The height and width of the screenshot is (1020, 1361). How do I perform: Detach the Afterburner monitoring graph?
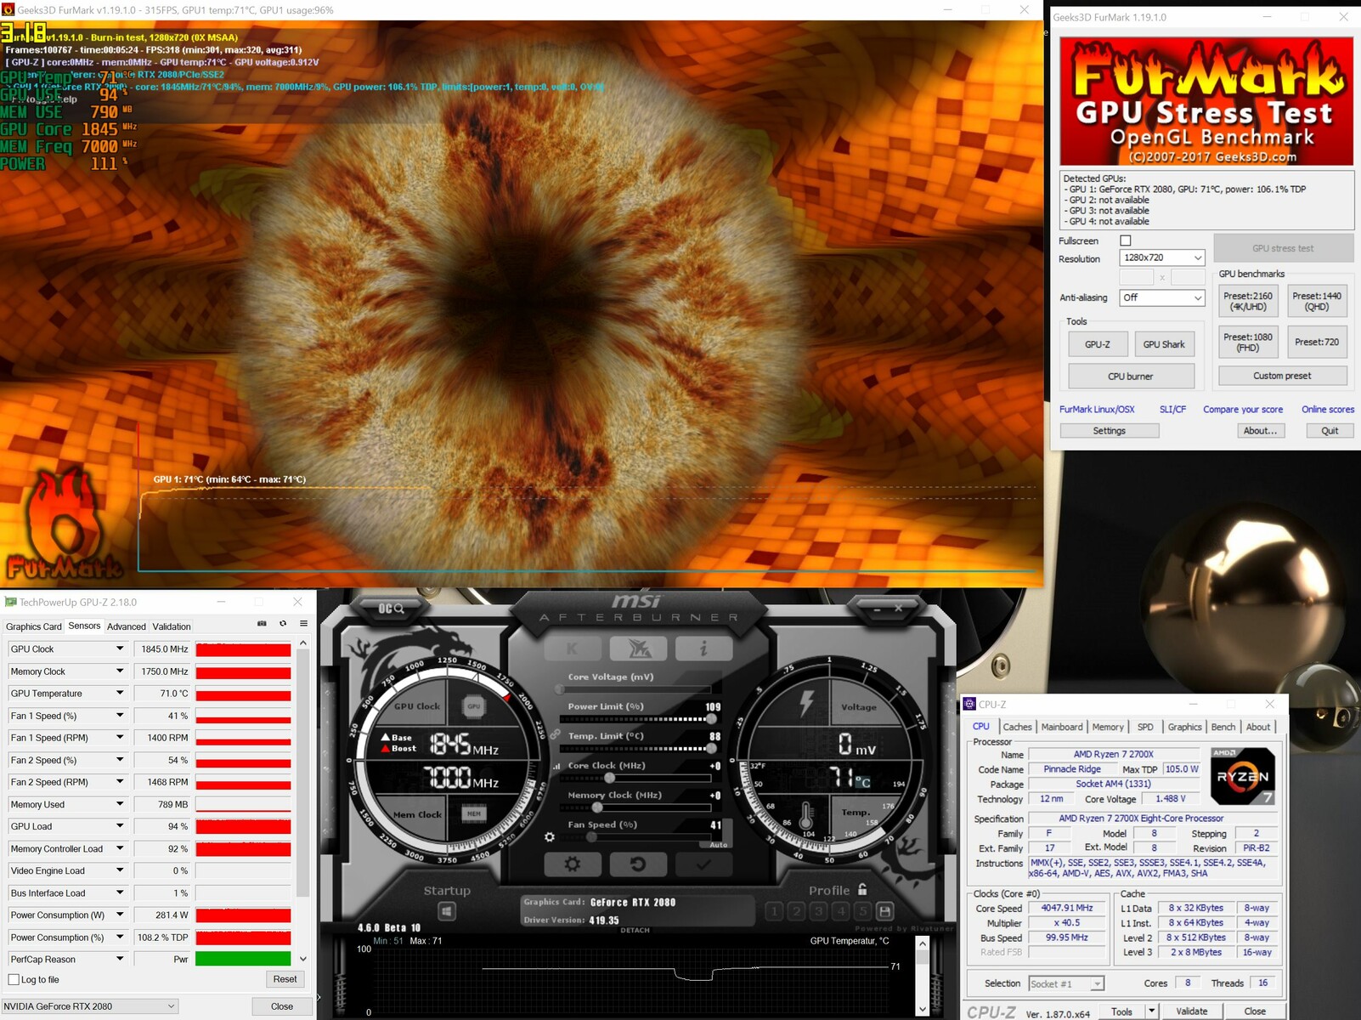click(635, 930)
